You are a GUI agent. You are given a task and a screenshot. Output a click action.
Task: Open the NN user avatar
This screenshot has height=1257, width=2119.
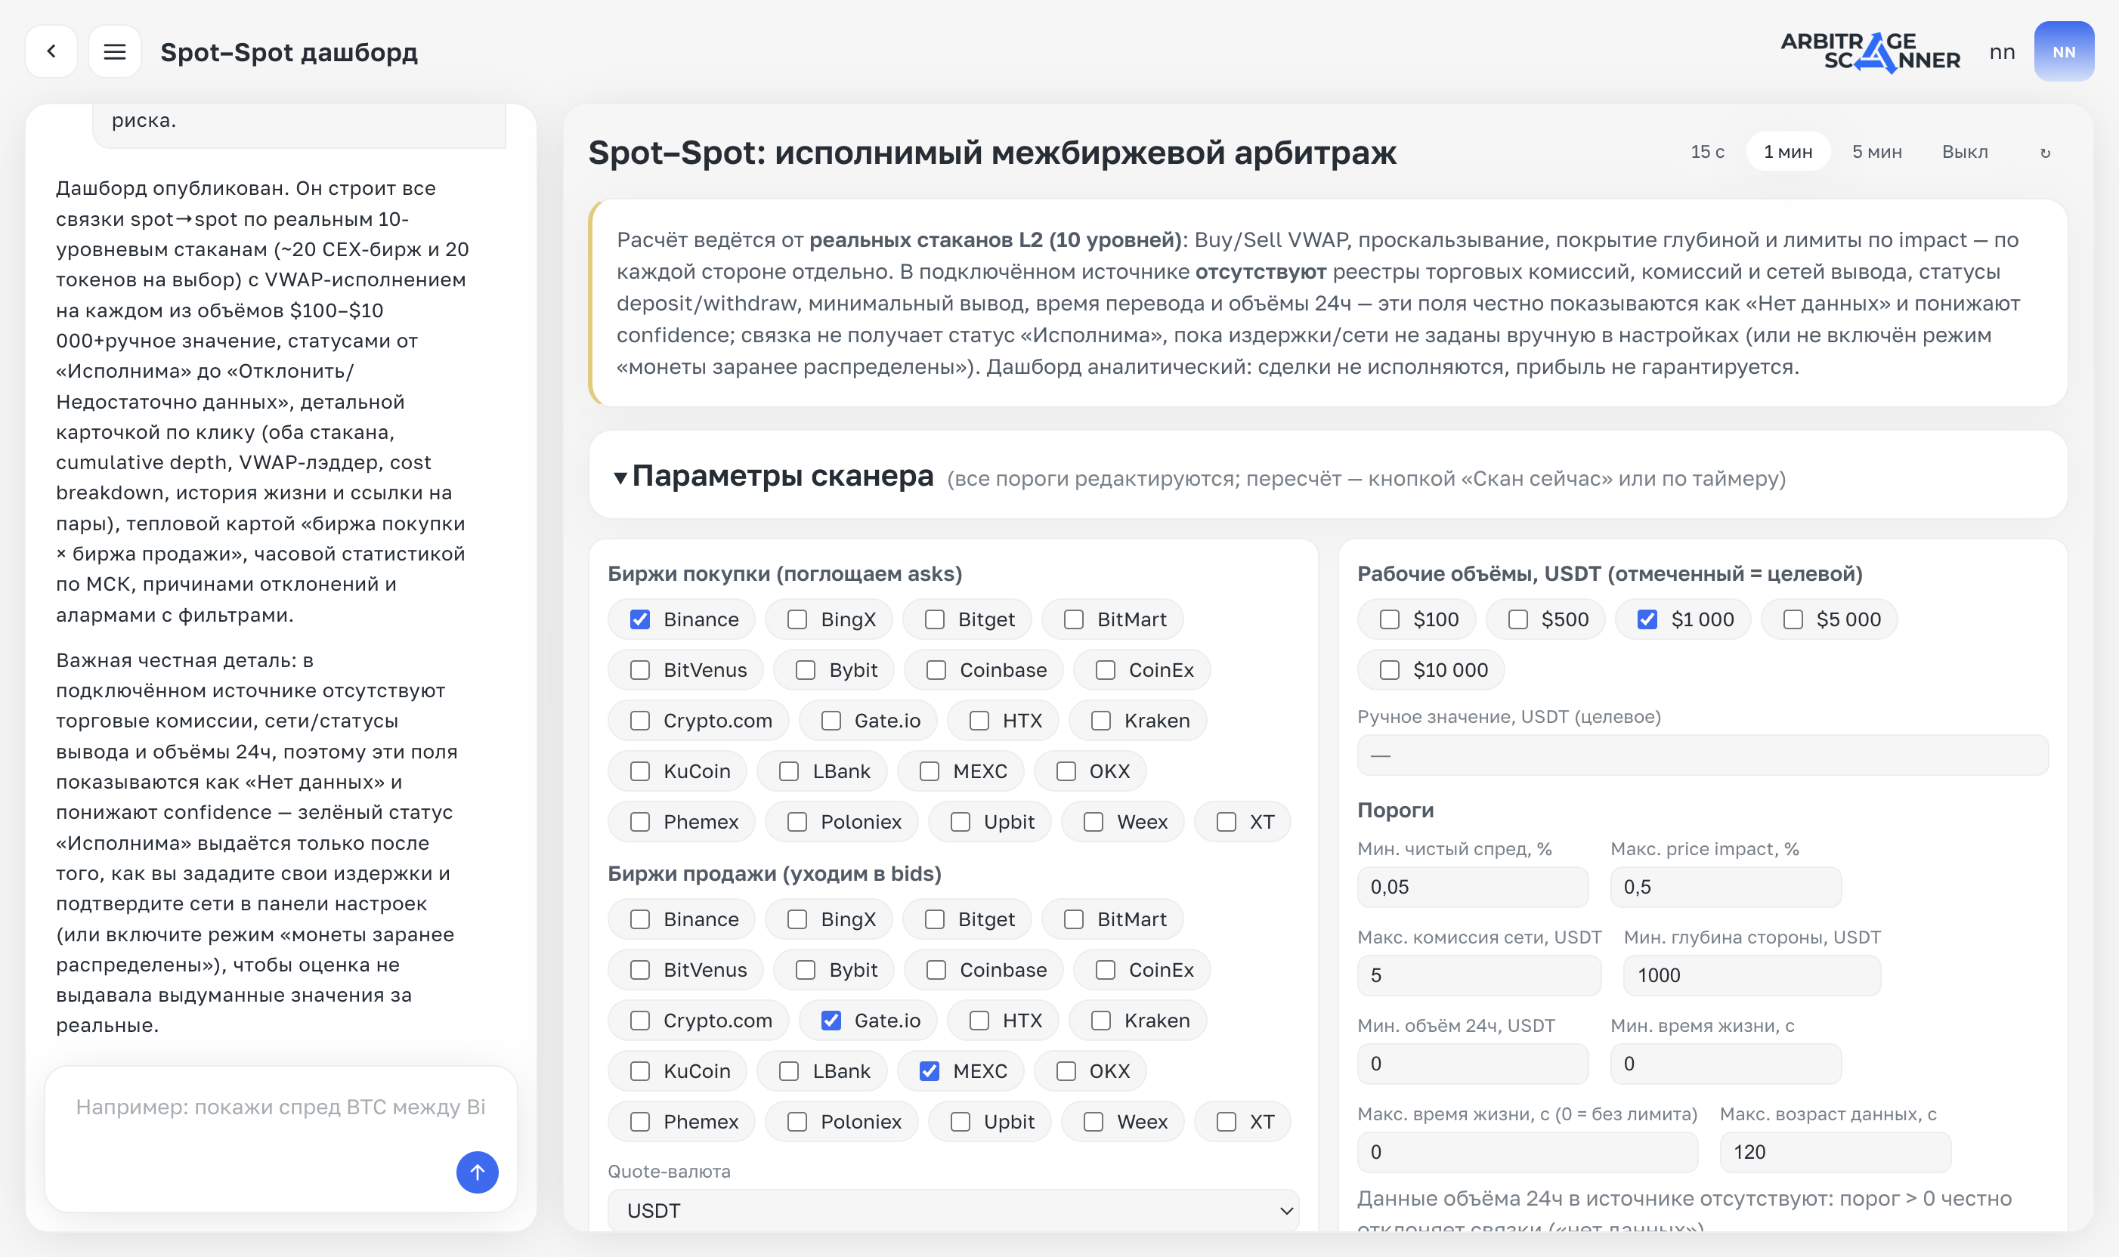(x=2064, y=51)
